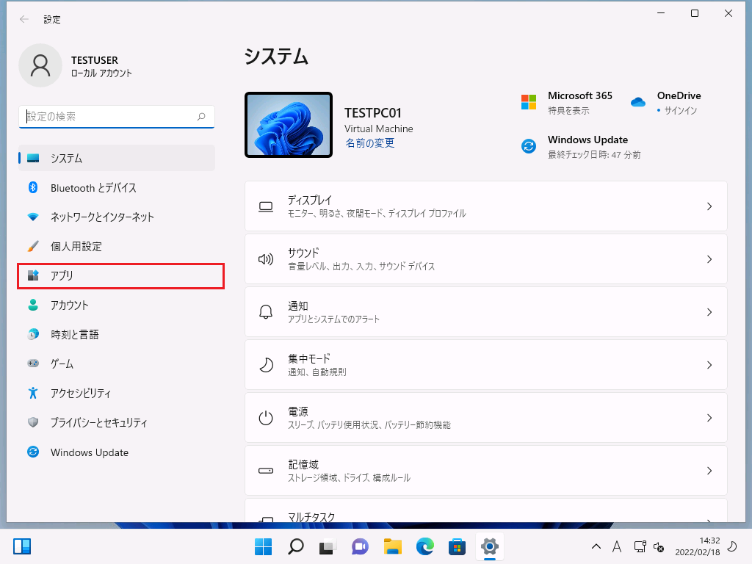The width and height of the screenshot is (752, 564).
Task: Show hidden system tray icons
Action: point(596,546)
